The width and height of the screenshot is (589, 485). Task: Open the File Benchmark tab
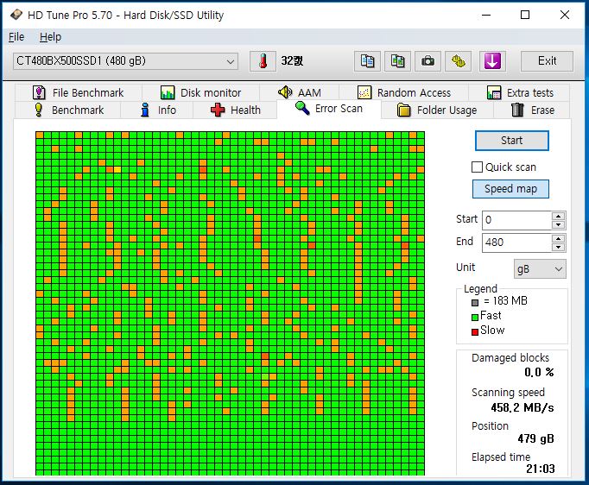pos(79,92)
